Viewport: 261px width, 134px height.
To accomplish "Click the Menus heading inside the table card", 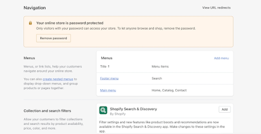I will point(107,58).
